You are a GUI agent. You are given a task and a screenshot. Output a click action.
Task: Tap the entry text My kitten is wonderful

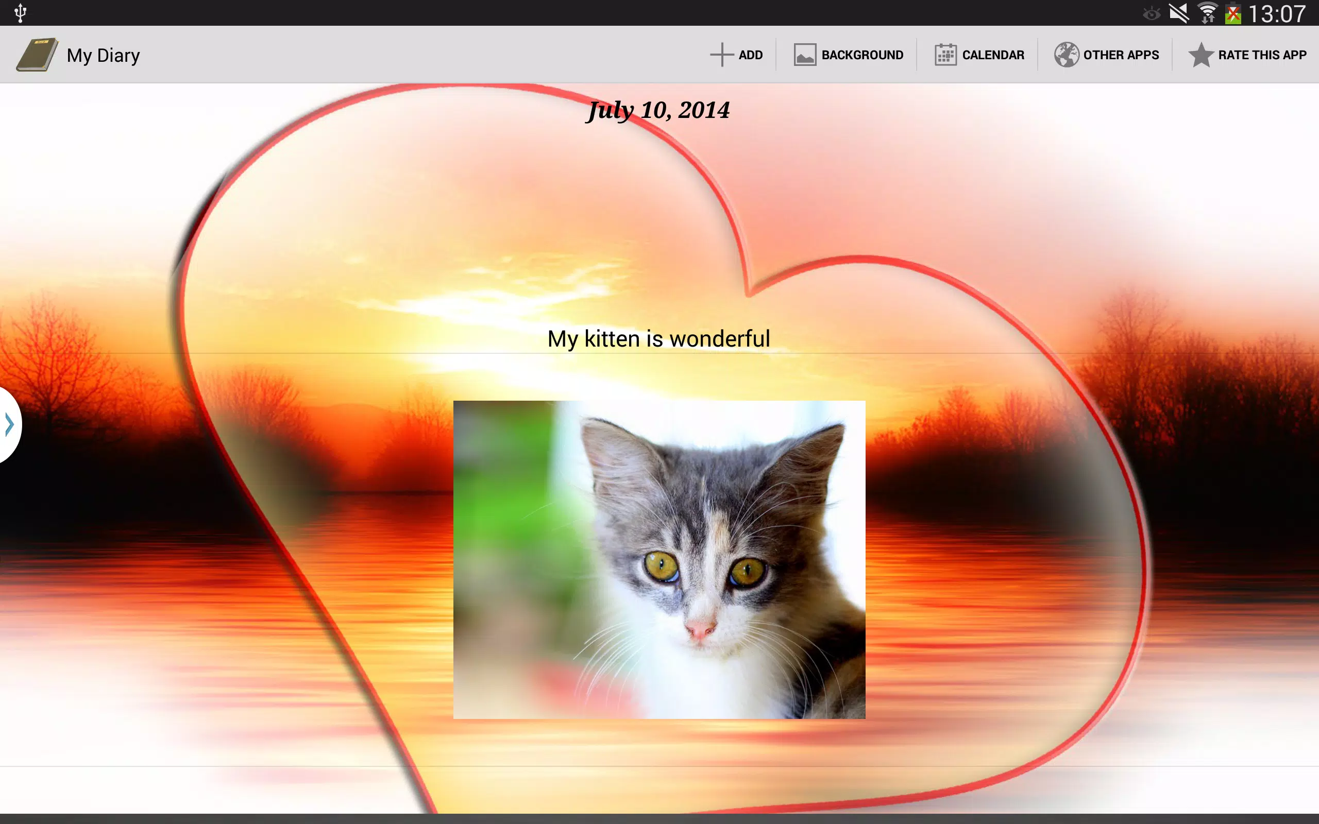click(x=659, y=338)
